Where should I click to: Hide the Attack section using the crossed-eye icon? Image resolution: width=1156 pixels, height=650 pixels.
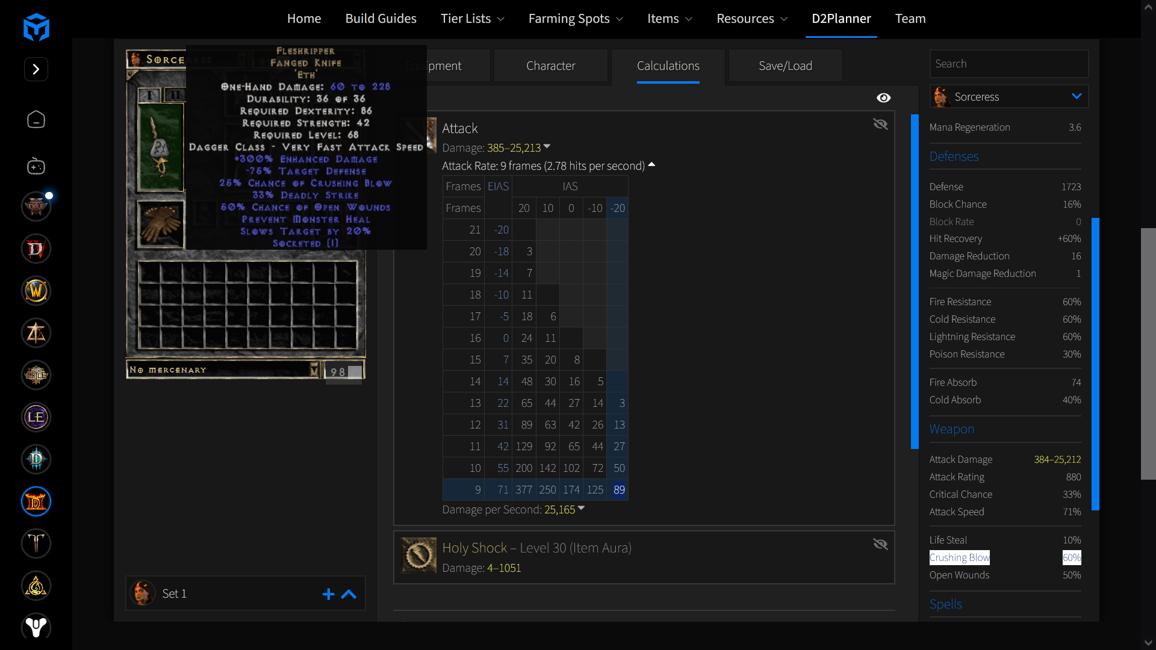pos(880,124)
